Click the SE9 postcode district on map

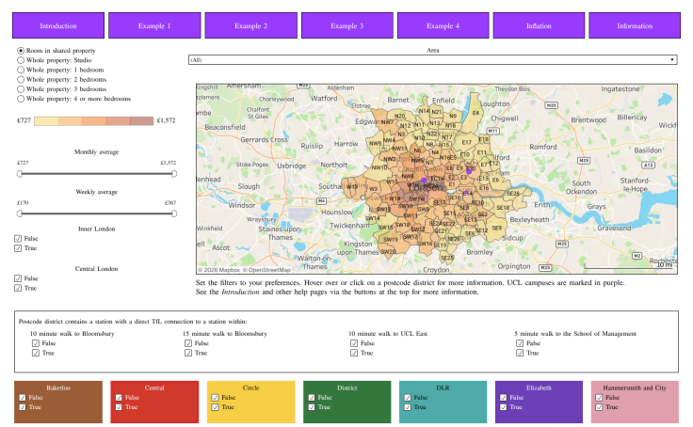point(497,229)
